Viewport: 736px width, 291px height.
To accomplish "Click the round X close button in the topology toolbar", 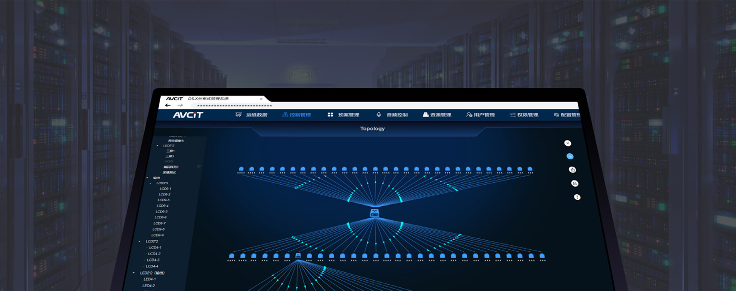I will [568, 143].
